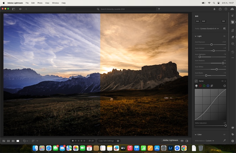Viewport: 236px width, 153px height.
Task: Open edit settings gear options
Action: coord(118,141)
